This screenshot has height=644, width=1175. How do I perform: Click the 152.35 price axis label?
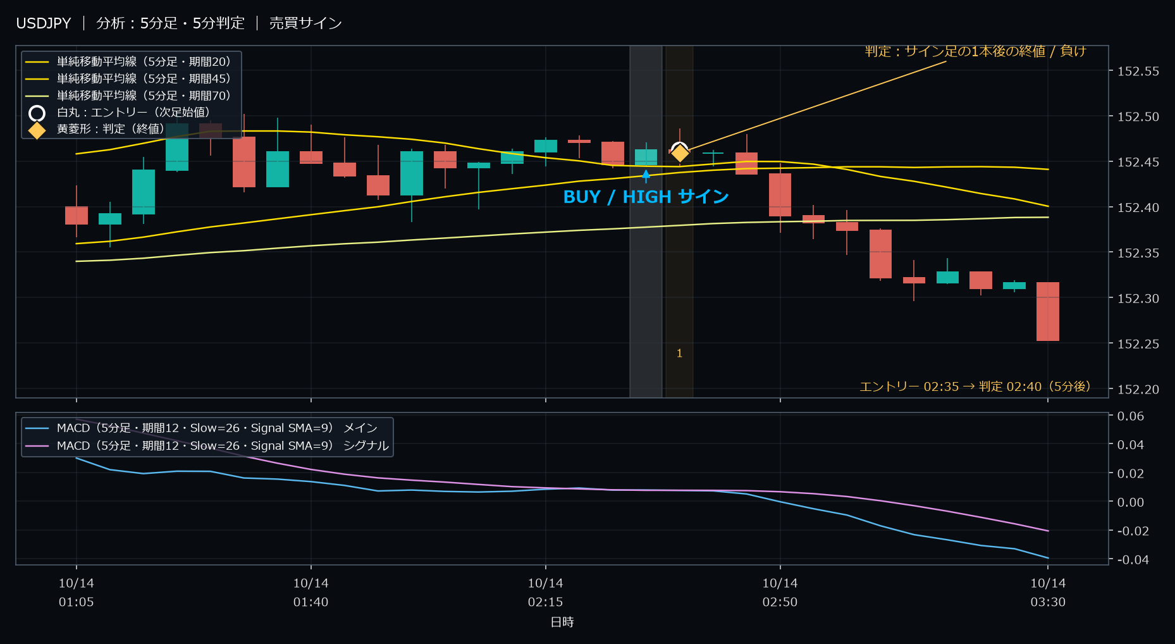[x=1138, y=253]
